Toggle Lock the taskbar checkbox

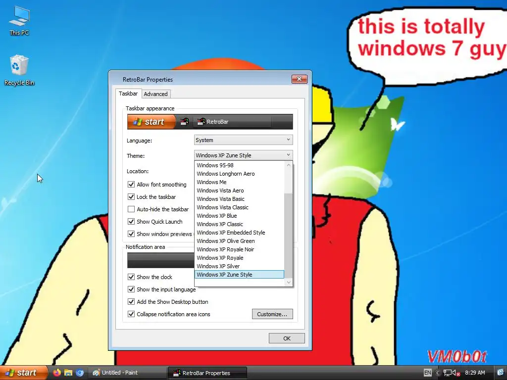(131, 197)
